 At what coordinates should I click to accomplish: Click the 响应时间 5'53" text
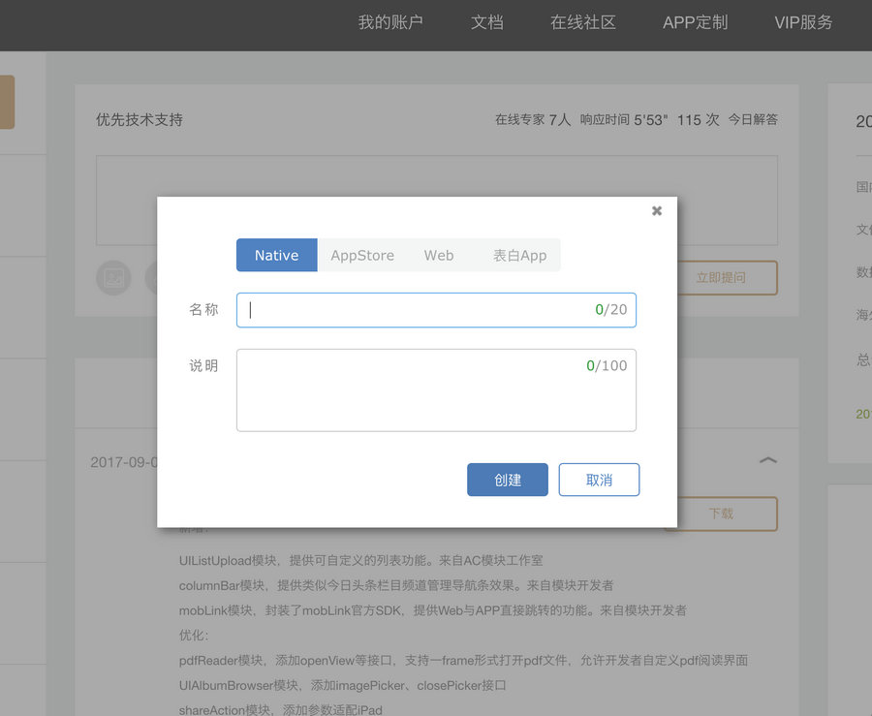[x=623, y=119]
